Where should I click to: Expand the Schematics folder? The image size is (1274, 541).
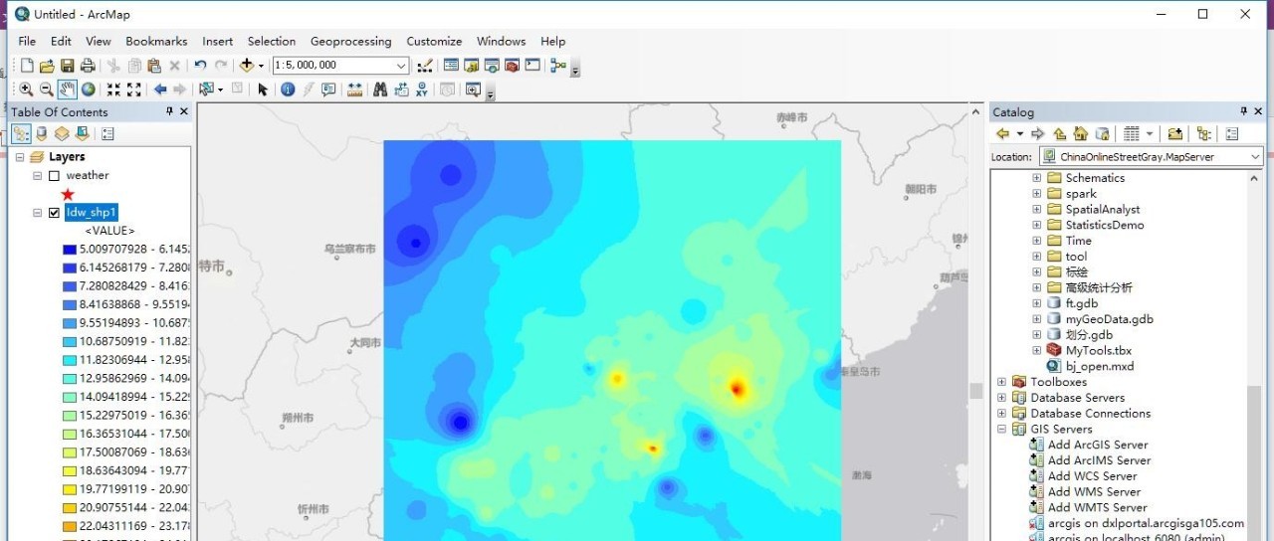1036,178
